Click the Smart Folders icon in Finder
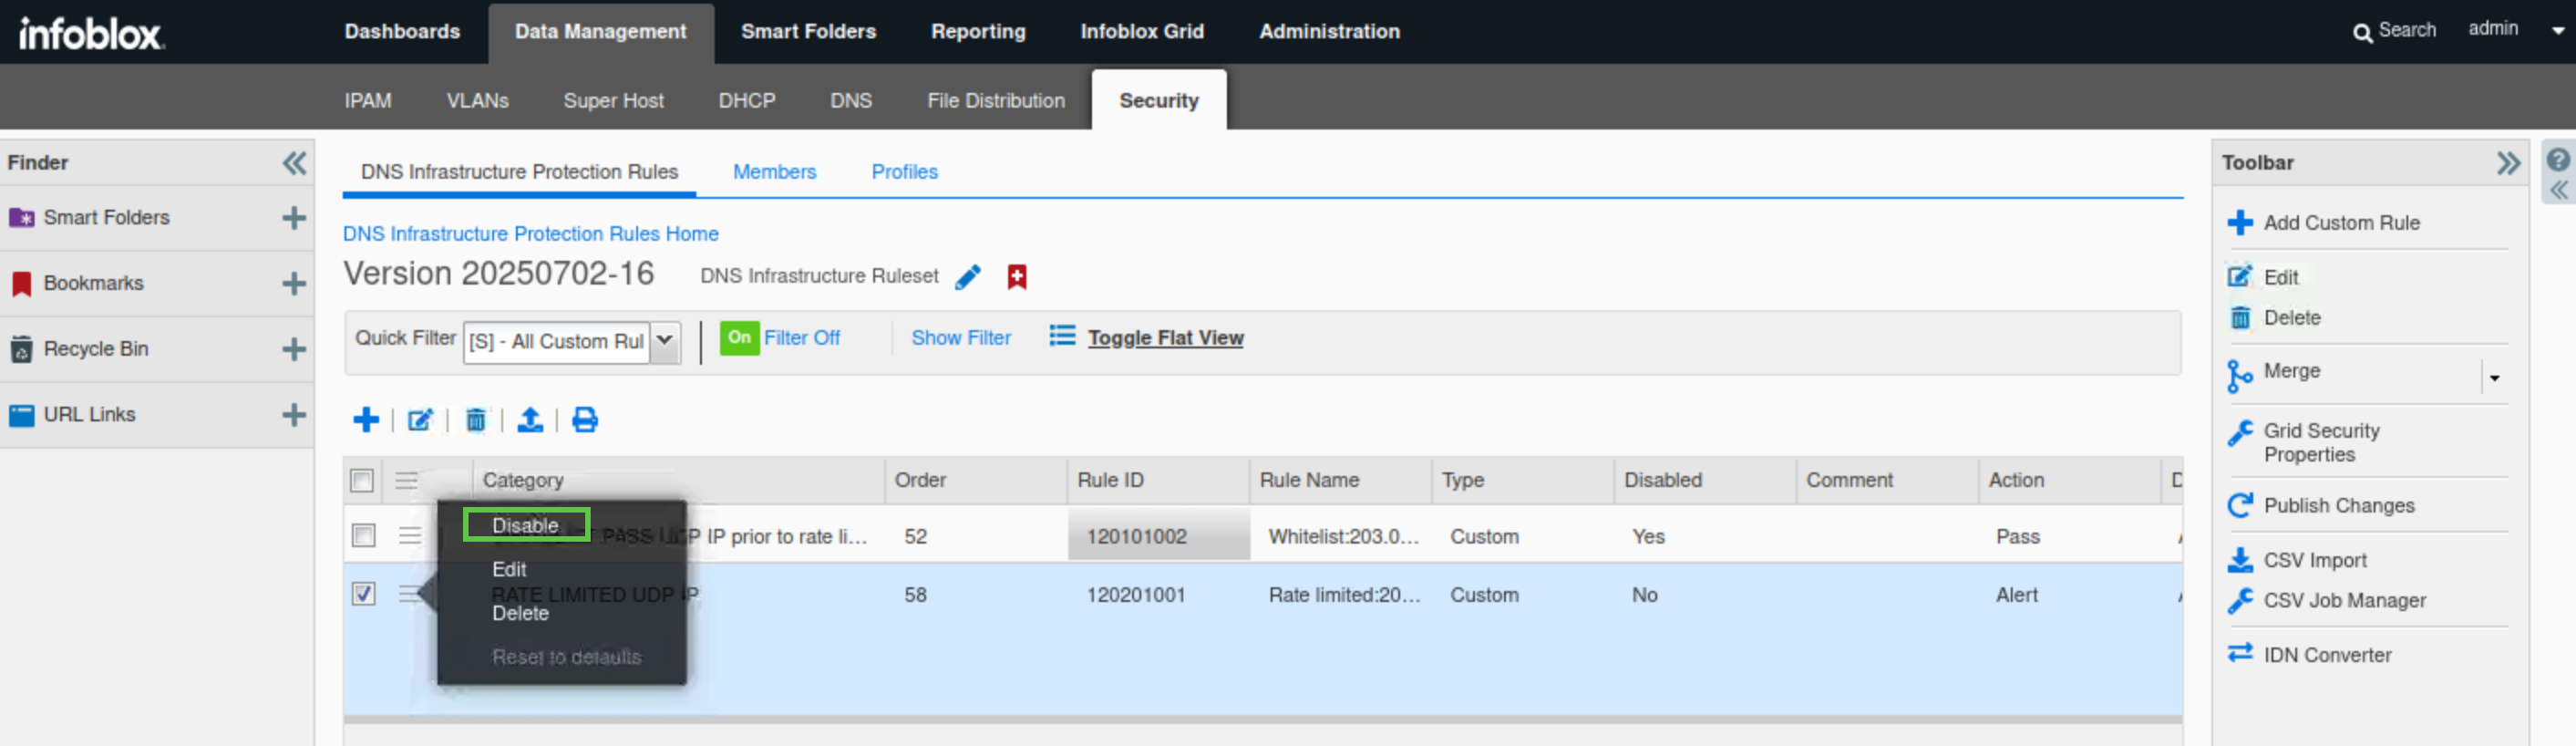 (x=21, y=218)
